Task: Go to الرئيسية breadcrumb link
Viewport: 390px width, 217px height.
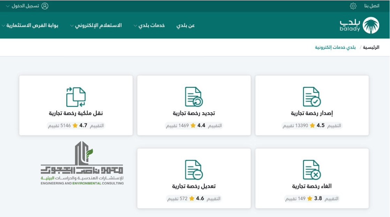Action: (371, 47)
